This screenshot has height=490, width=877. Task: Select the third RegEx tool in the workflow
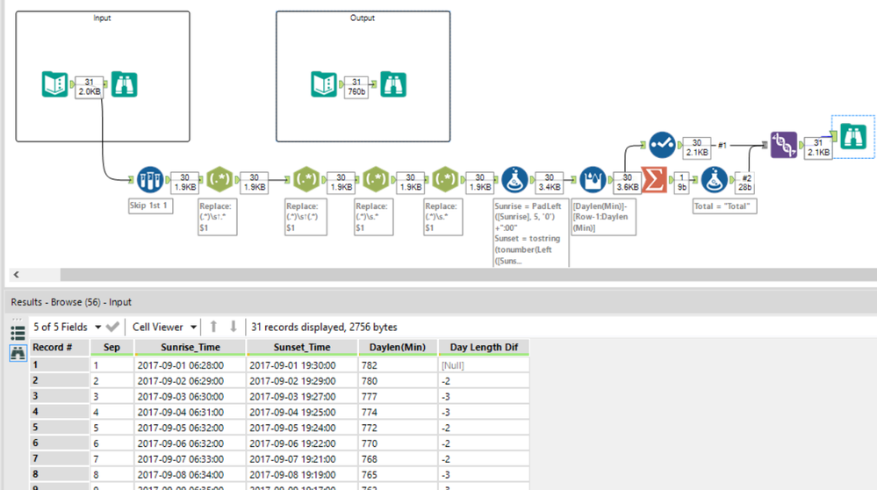[376, 180]
